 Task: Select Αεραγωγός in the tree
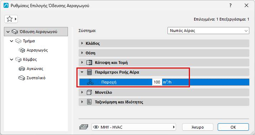click(37, 50)
